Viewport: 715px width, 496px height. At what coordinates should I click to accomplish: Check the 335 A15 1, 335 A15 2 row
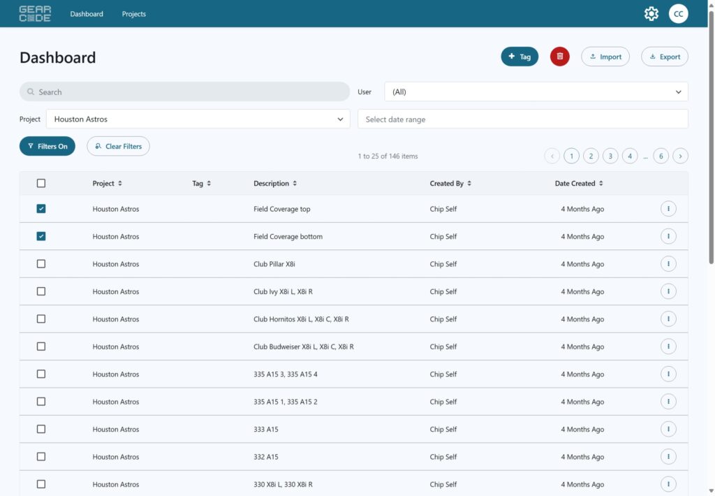pyautogui.click(x=41, y=402)
